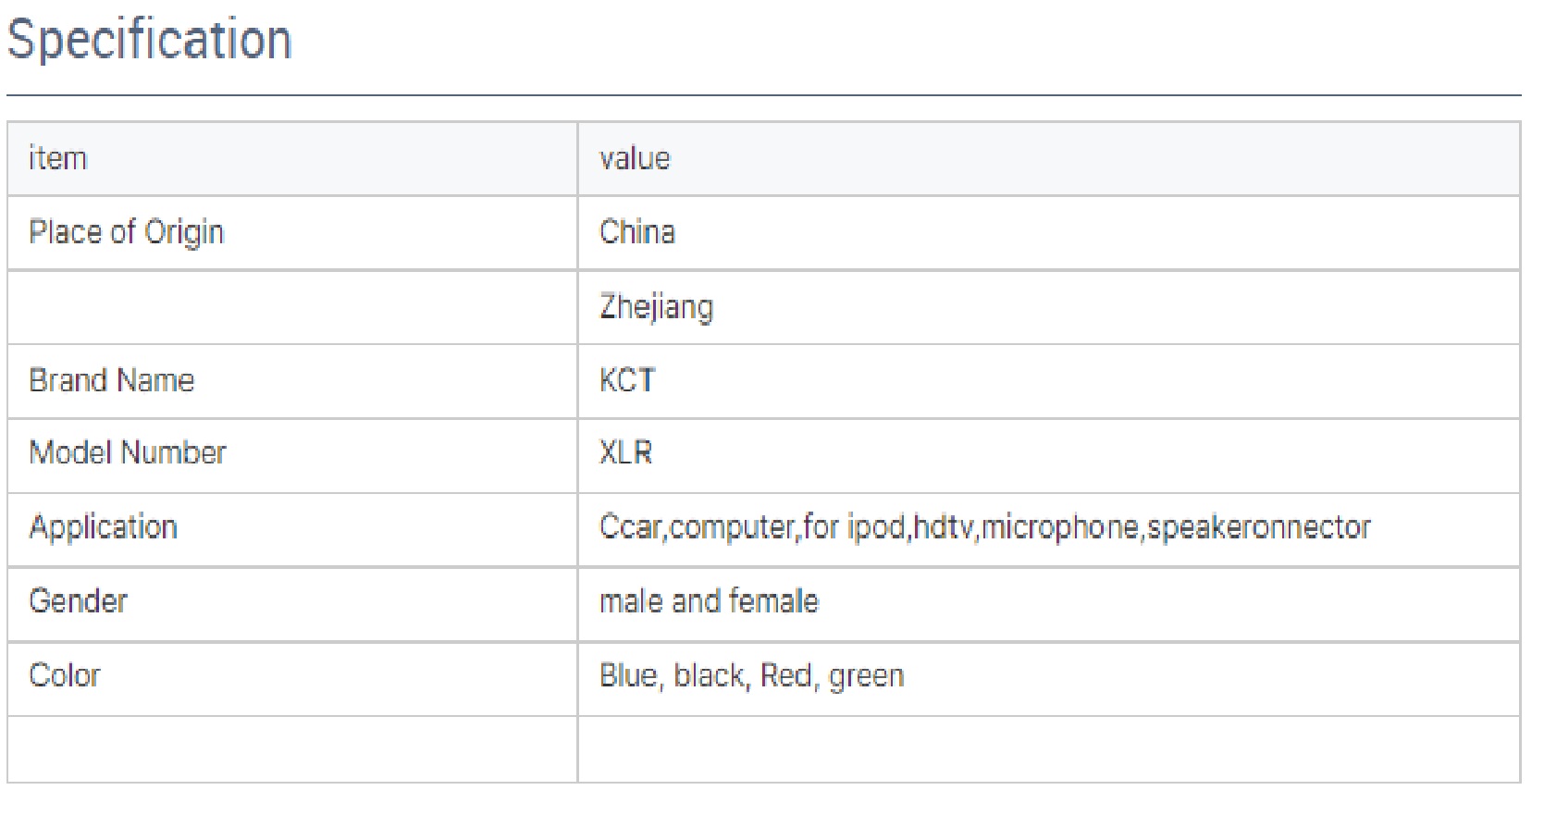The height and width of the screenshot is (815, 1544).
Task: Select the Gender label cell
Action: (79, 601)
